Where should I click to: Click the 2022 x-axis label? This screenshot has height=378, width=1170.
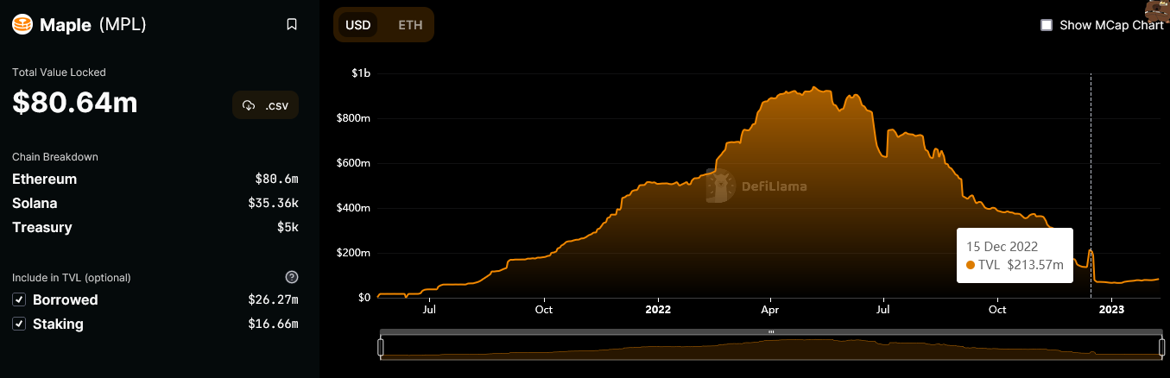click(658, 309)
